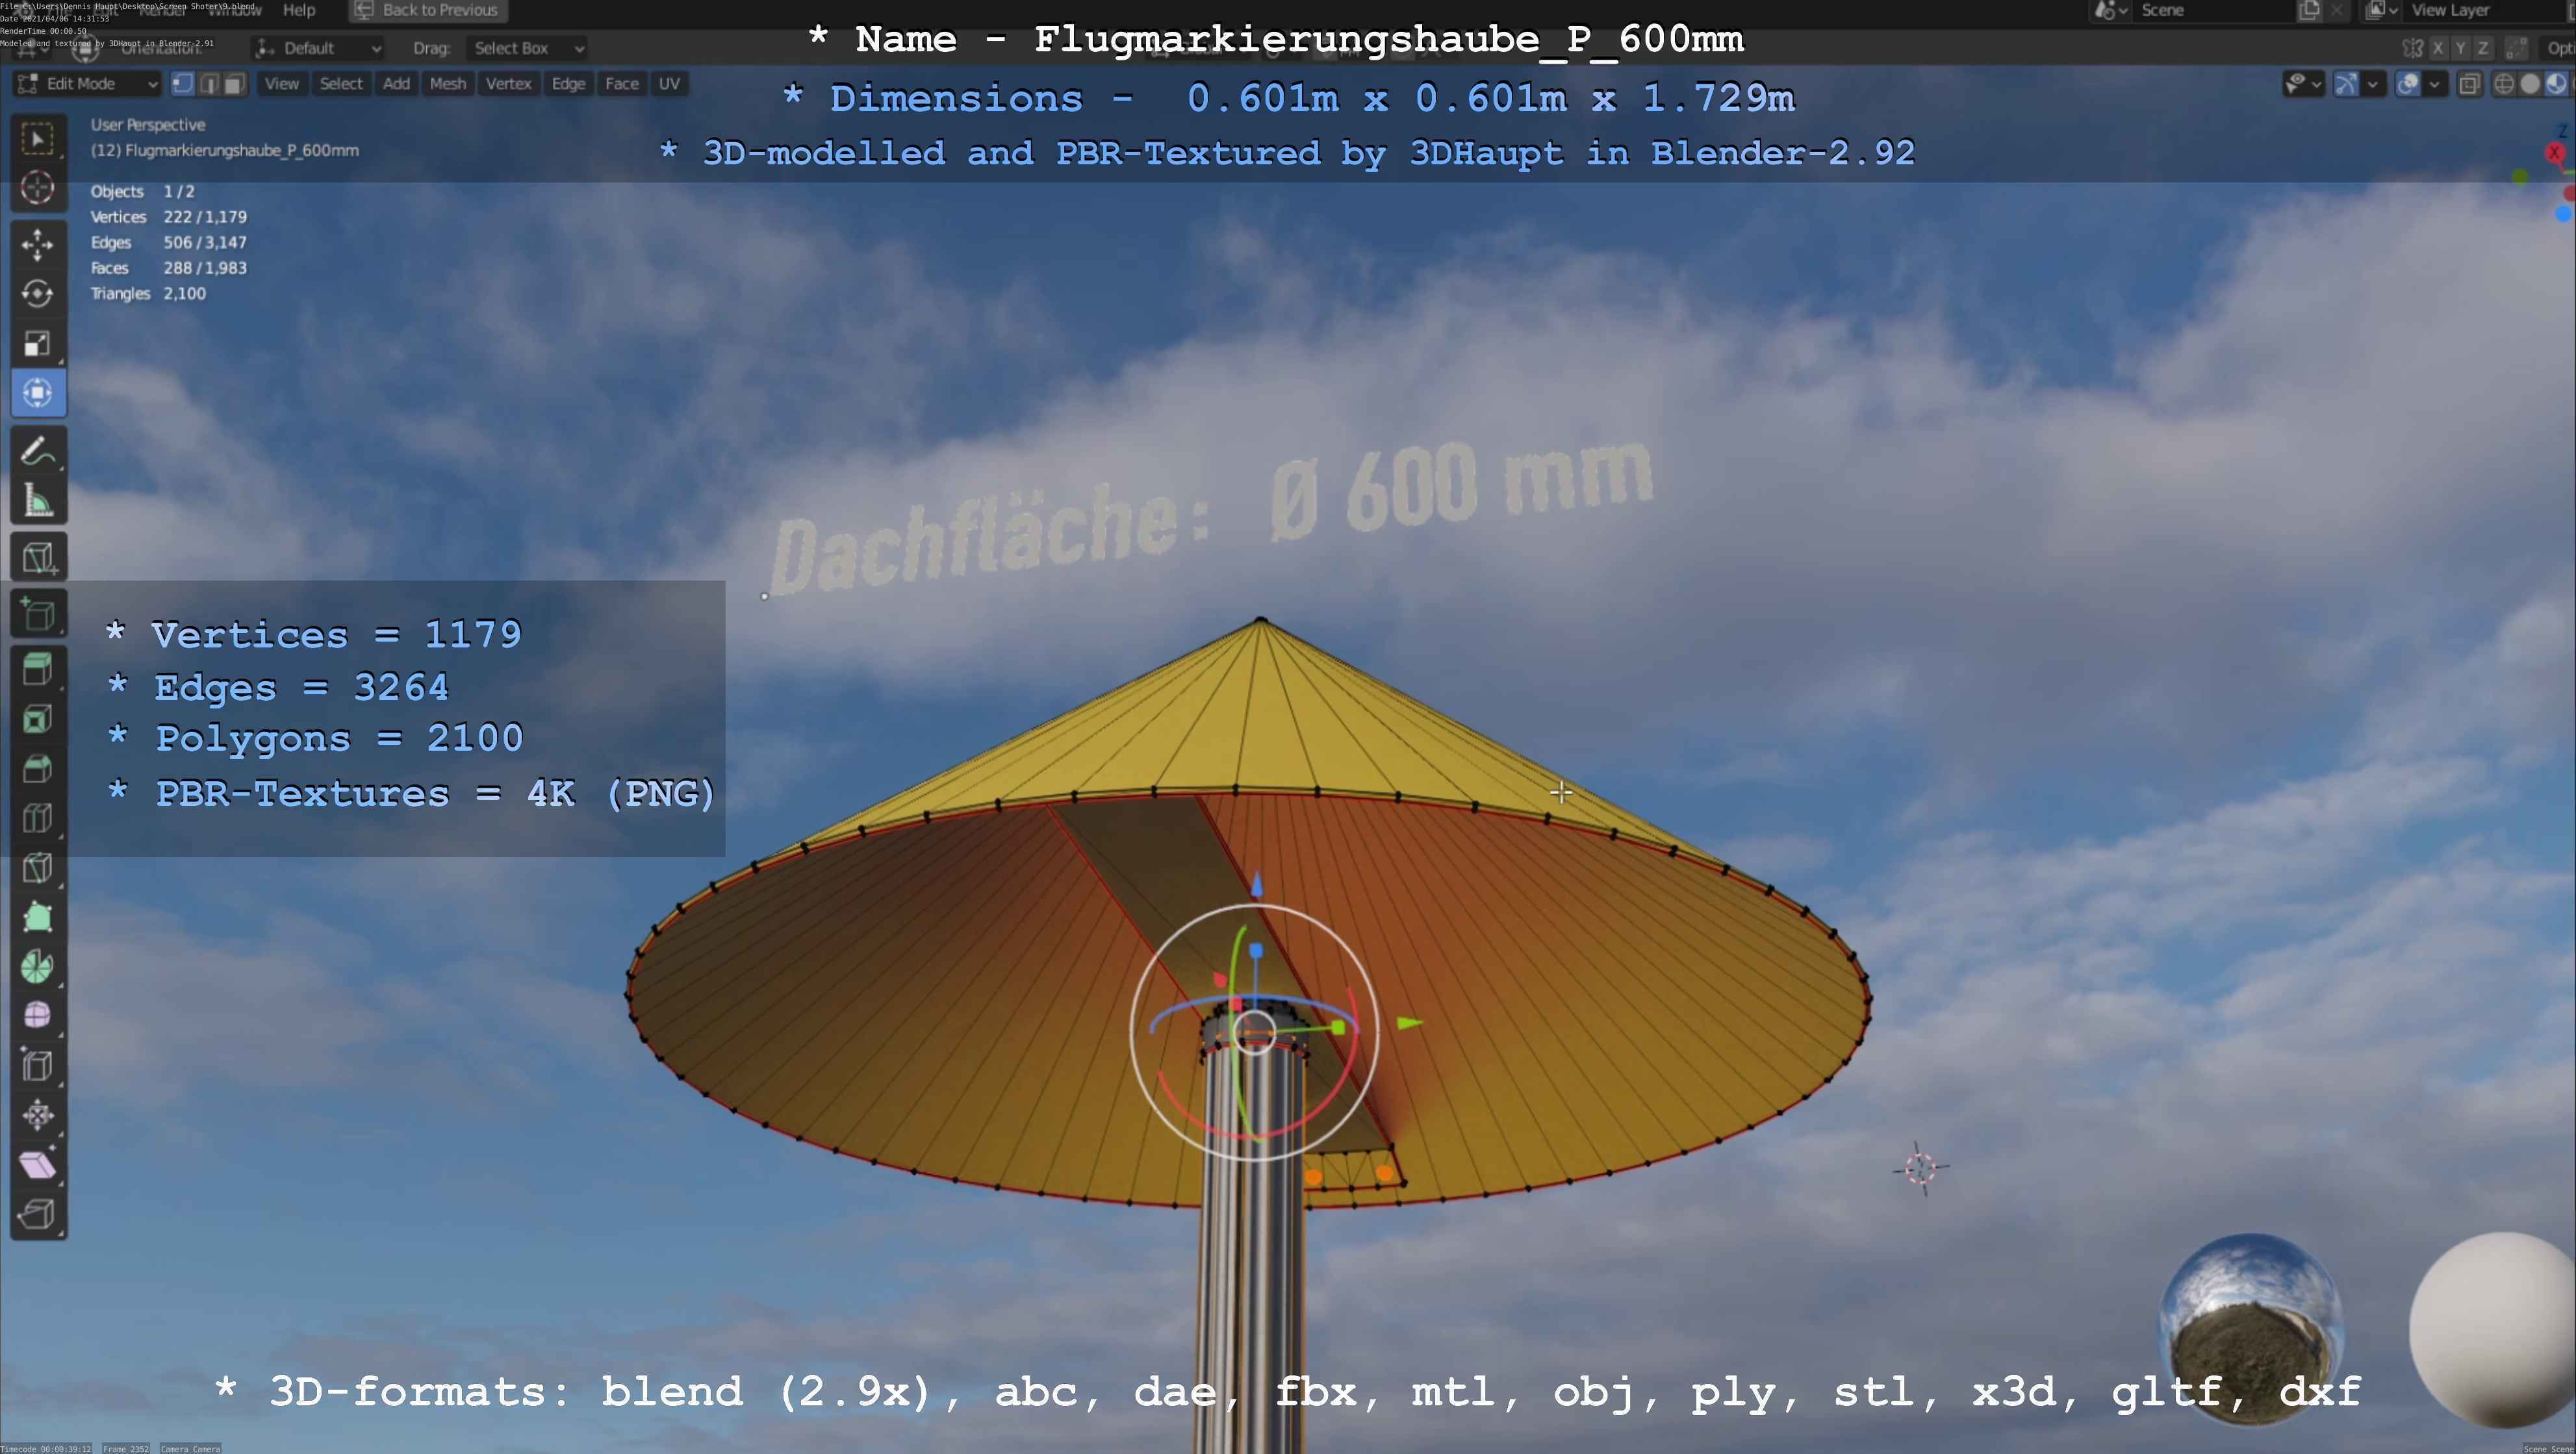Open the Select menu
2576x1454 pixels.
pos(341,84)
